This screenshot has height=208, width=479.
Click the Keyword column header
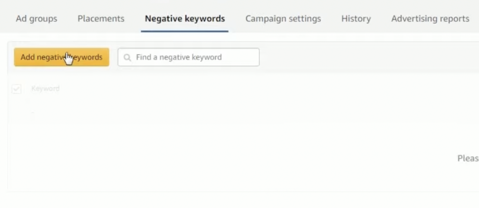45,89
